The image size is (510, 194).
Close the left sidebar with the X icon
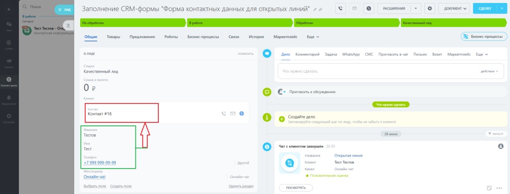click(x=9, y=9)
